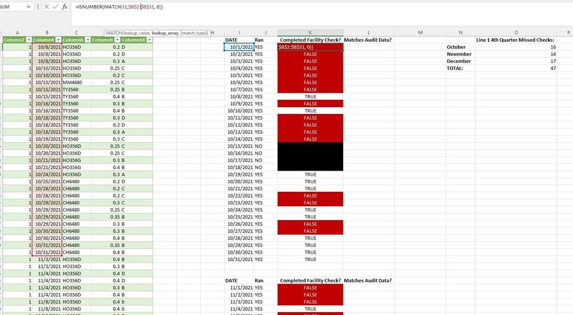The height and width of the screenshot is (315, 573).
Task: Click the NO cell beside 10/17/2021
Action: pos(266,160)
